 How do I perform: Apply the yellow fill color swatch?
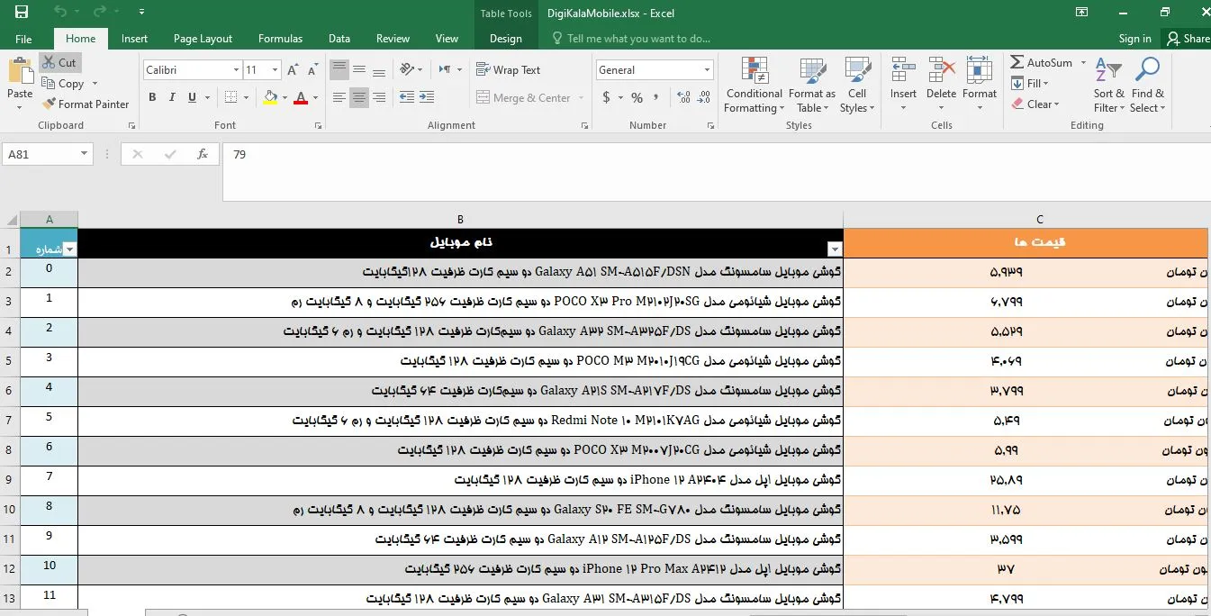pyautogui.click(x=270, y=97)
